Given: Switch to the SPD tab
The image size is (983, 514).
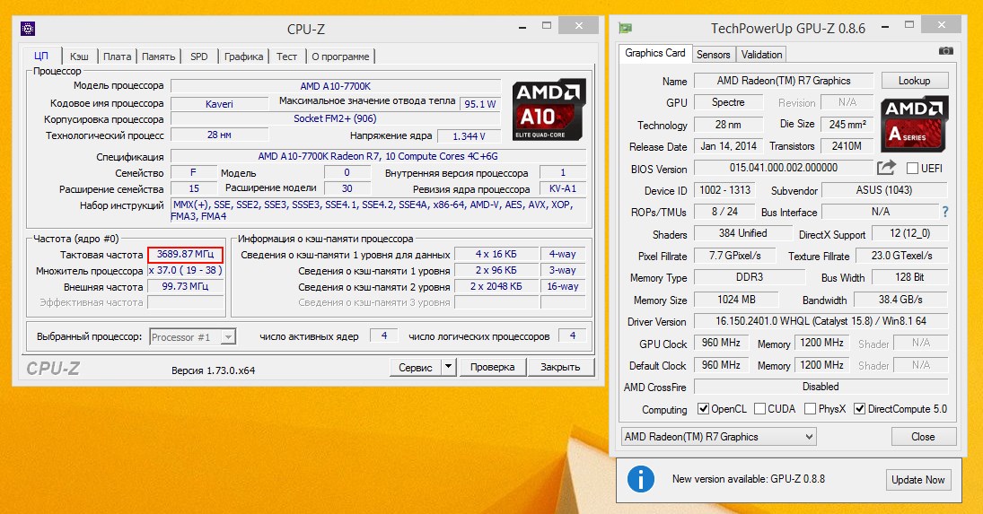Looking at the screenshot, I should pyautogui.click(x=198, y=57).
